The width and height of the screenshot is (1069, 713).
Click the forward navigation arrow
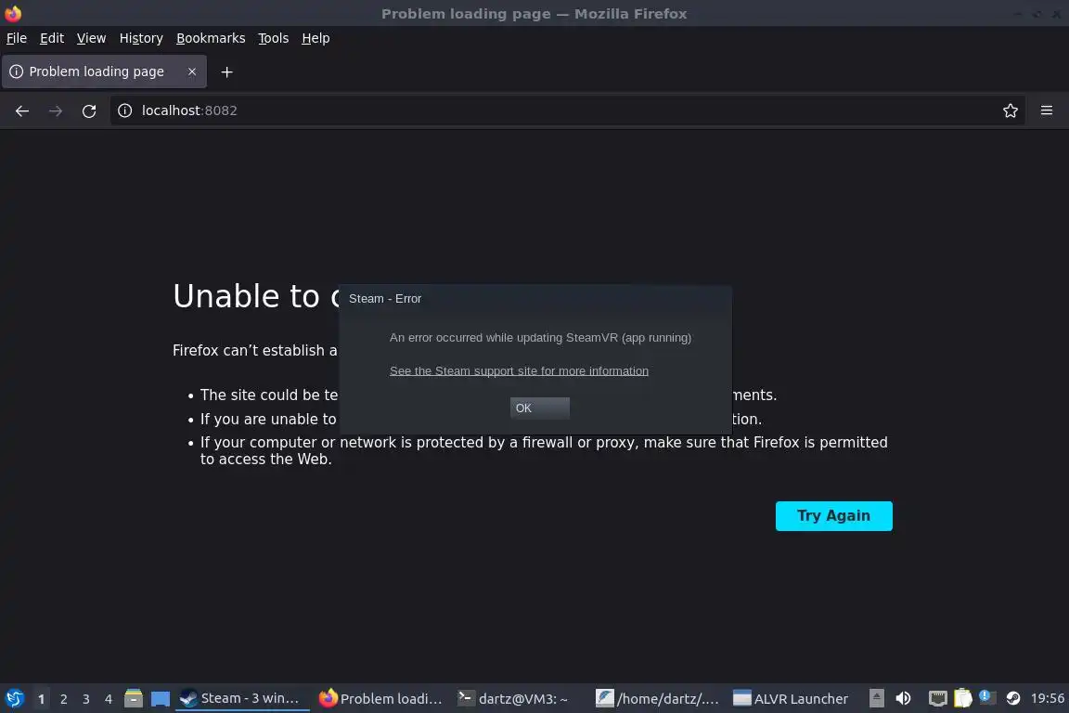(56, 110)
